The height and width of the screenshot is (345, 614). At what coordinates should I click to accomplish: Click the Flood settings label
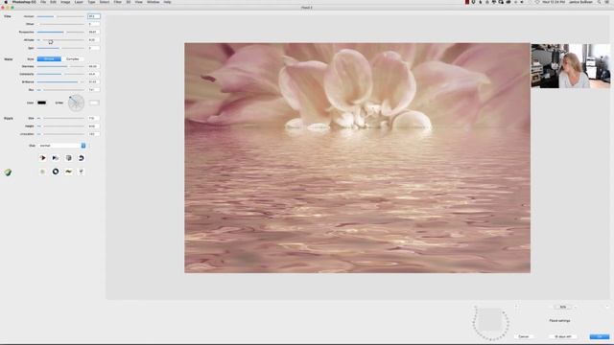559,321
